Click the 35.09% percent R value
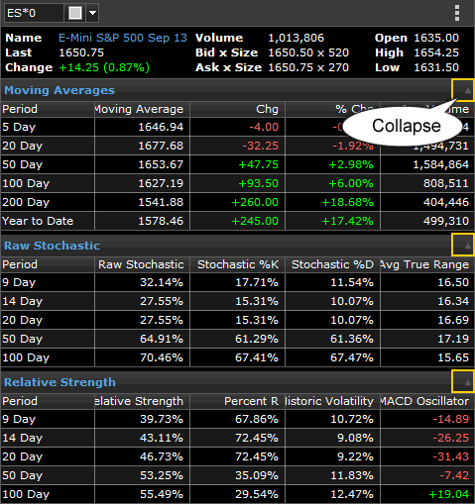Image resolution: width=475 pixels, height=504 pixels. click(257, 475)
